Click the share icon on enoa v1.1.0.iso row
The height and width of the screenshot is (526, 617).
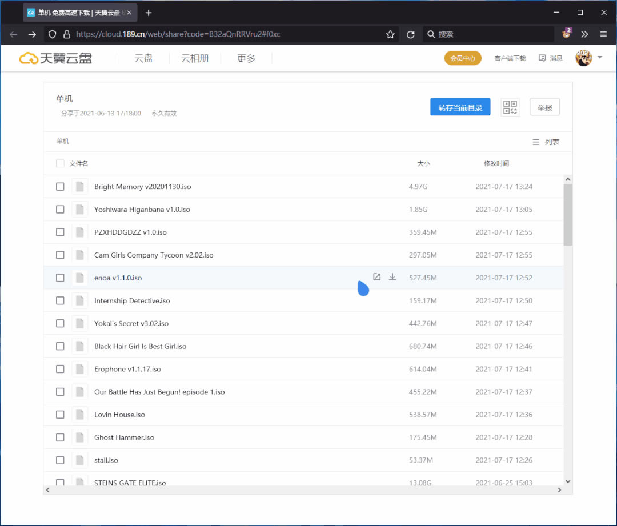tap(376, 277)
